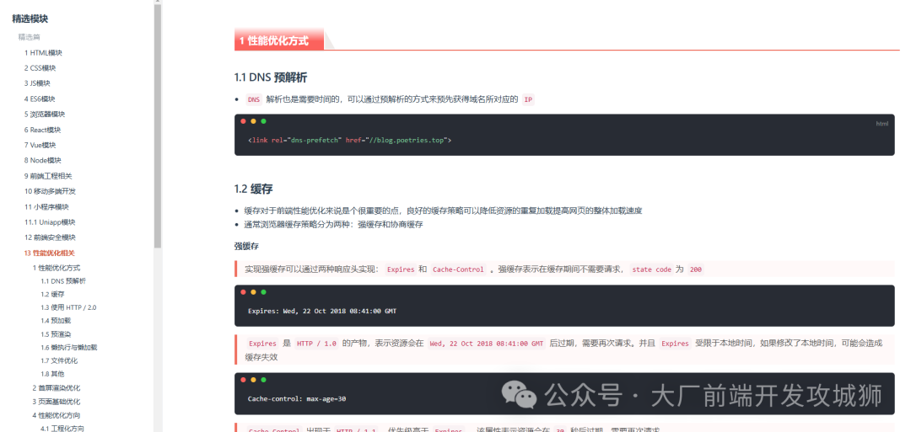
Task: Click the inline IP code tag
Action: pyautogui.click(x=528, y=99)
